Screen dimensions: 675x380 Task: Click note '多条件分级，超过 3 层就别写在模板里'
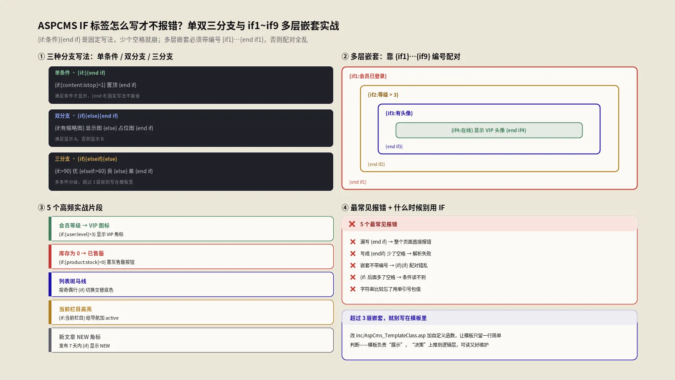tap(94, 182)
